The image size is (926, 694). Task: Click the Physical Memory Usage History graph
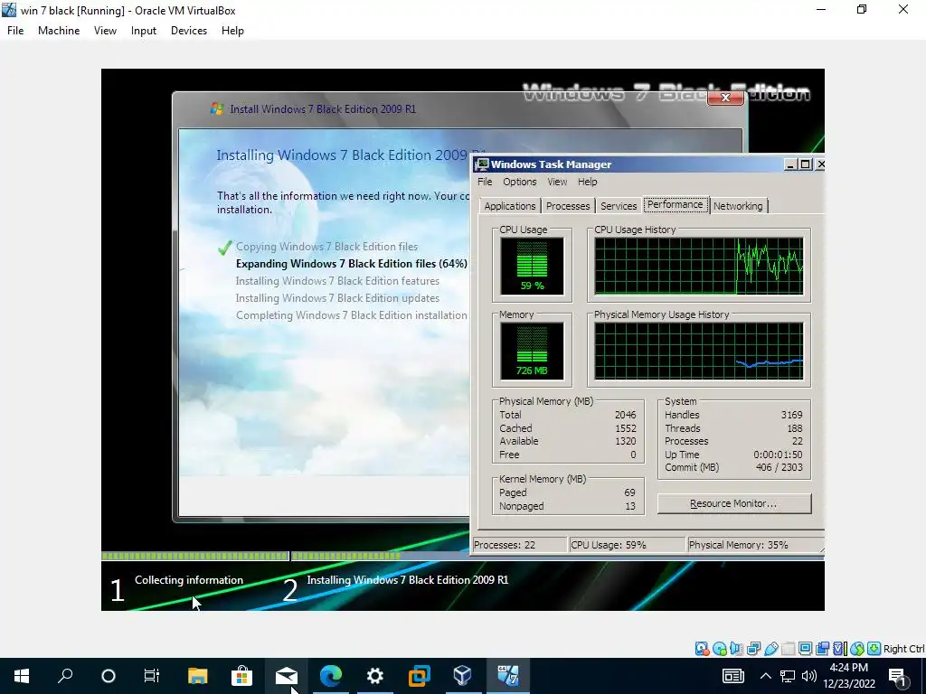coord(699,351)
